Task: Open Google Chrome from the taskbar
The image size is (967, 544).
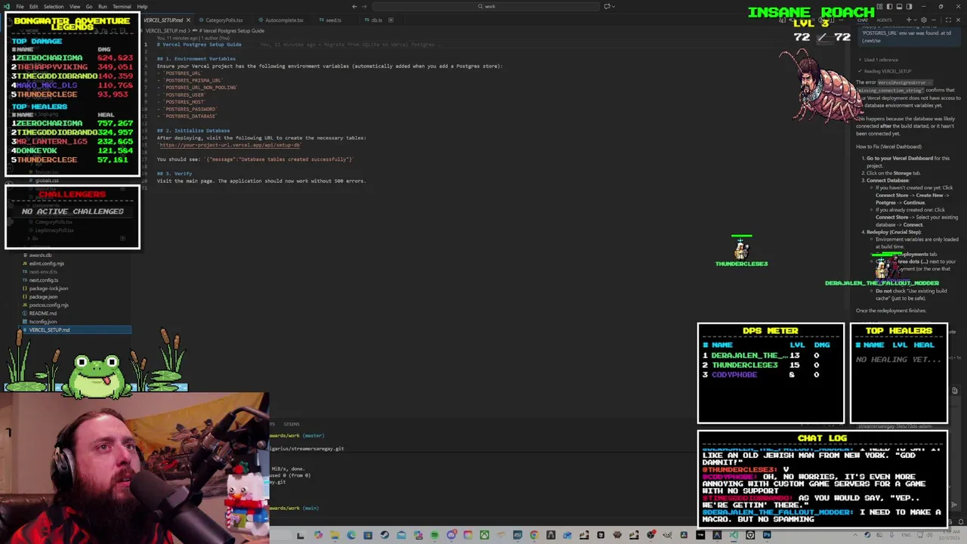Action: coord(534,535)
